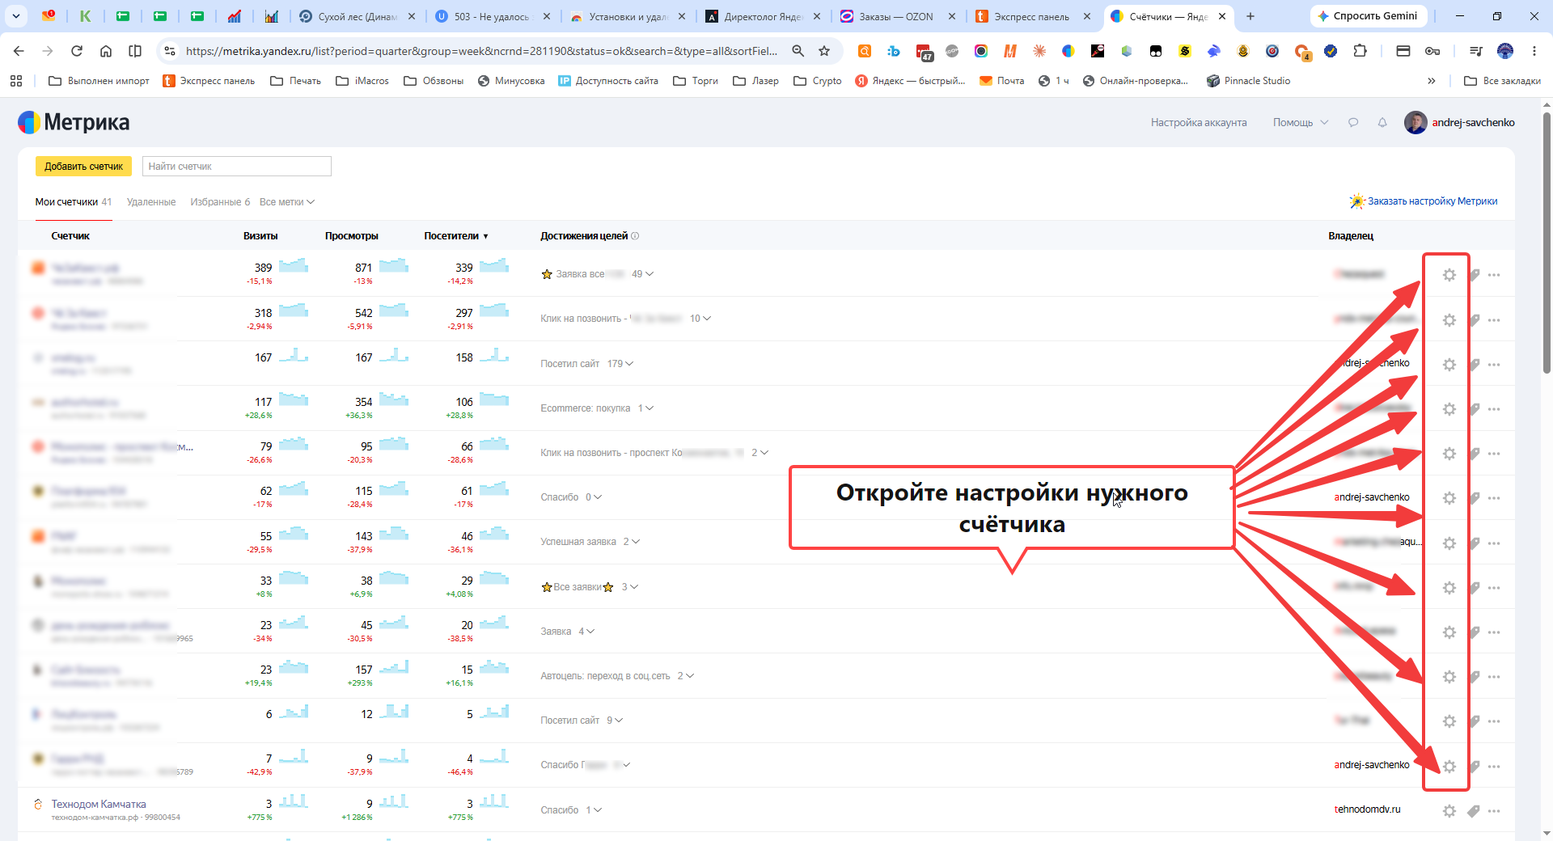This screenshot has width=1553, height=841.
Task: Click the 'Добавить счетчик' button
Action: (83, 167)
